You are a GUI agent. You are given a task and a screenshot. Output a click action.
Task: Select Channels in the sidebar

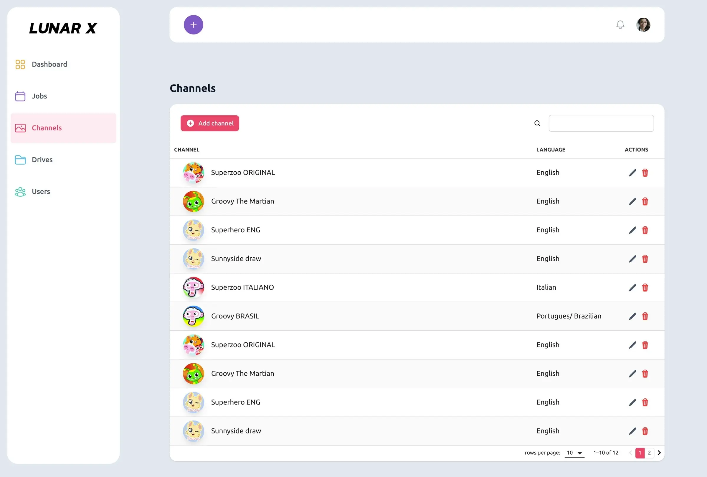pyautogui.click(x=63, y=128)
